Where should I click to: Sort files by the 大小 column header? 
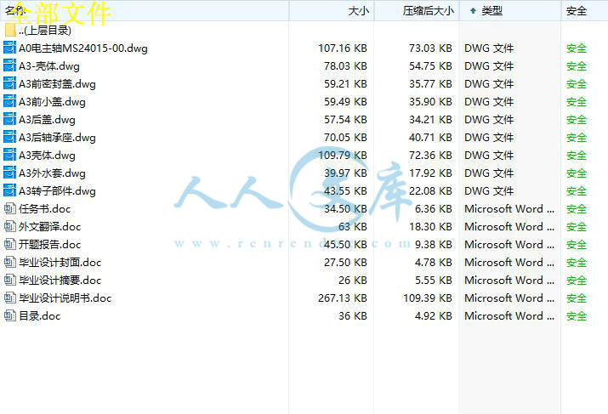[x=332, y=10]
